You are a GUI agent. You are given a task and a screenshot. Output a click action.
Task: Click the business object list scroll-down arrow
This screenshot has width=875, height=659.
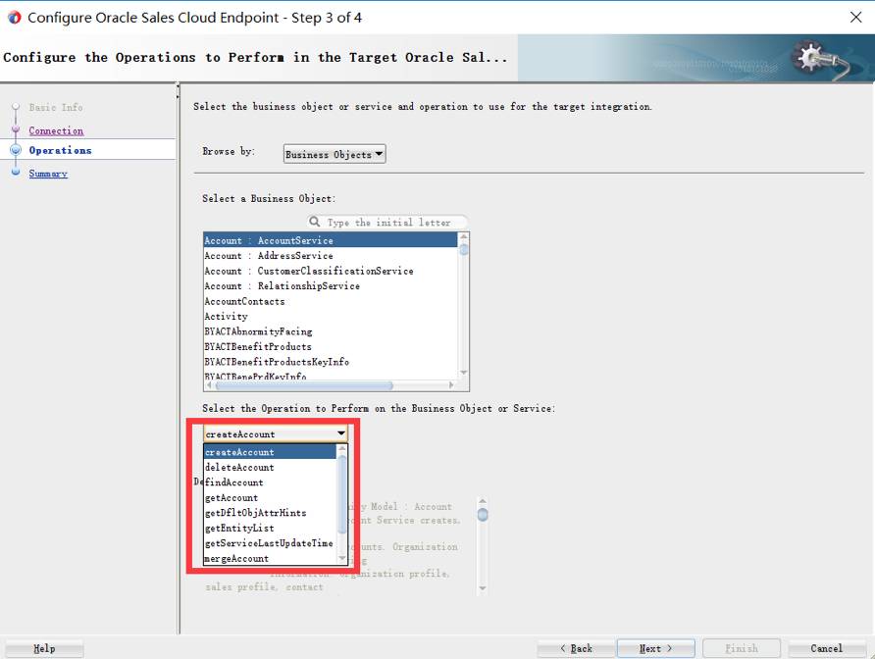(x=463, y=373)
